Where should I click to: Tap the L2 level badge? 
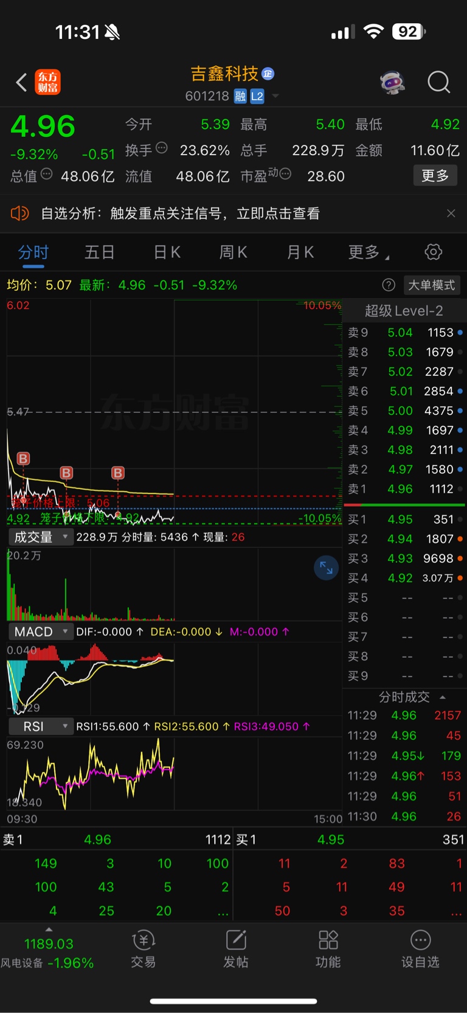(257, 96)
